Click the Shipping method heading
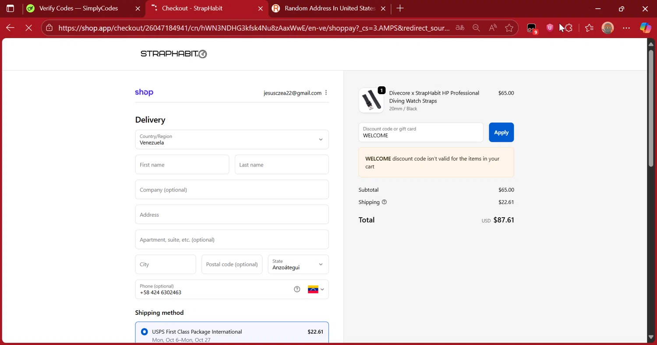Viewport: 657px width, 345px height. point(159,313)
